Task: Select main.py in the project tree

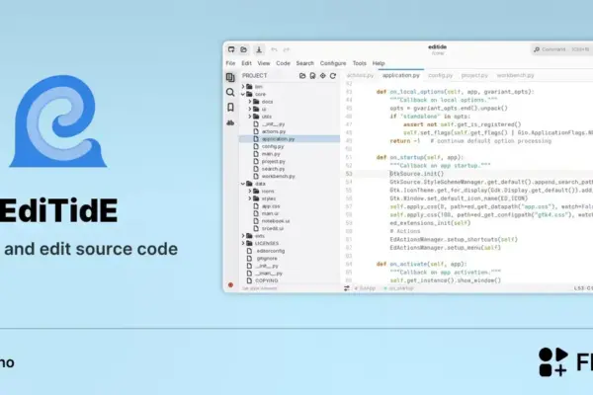Action: click(271, 154)
